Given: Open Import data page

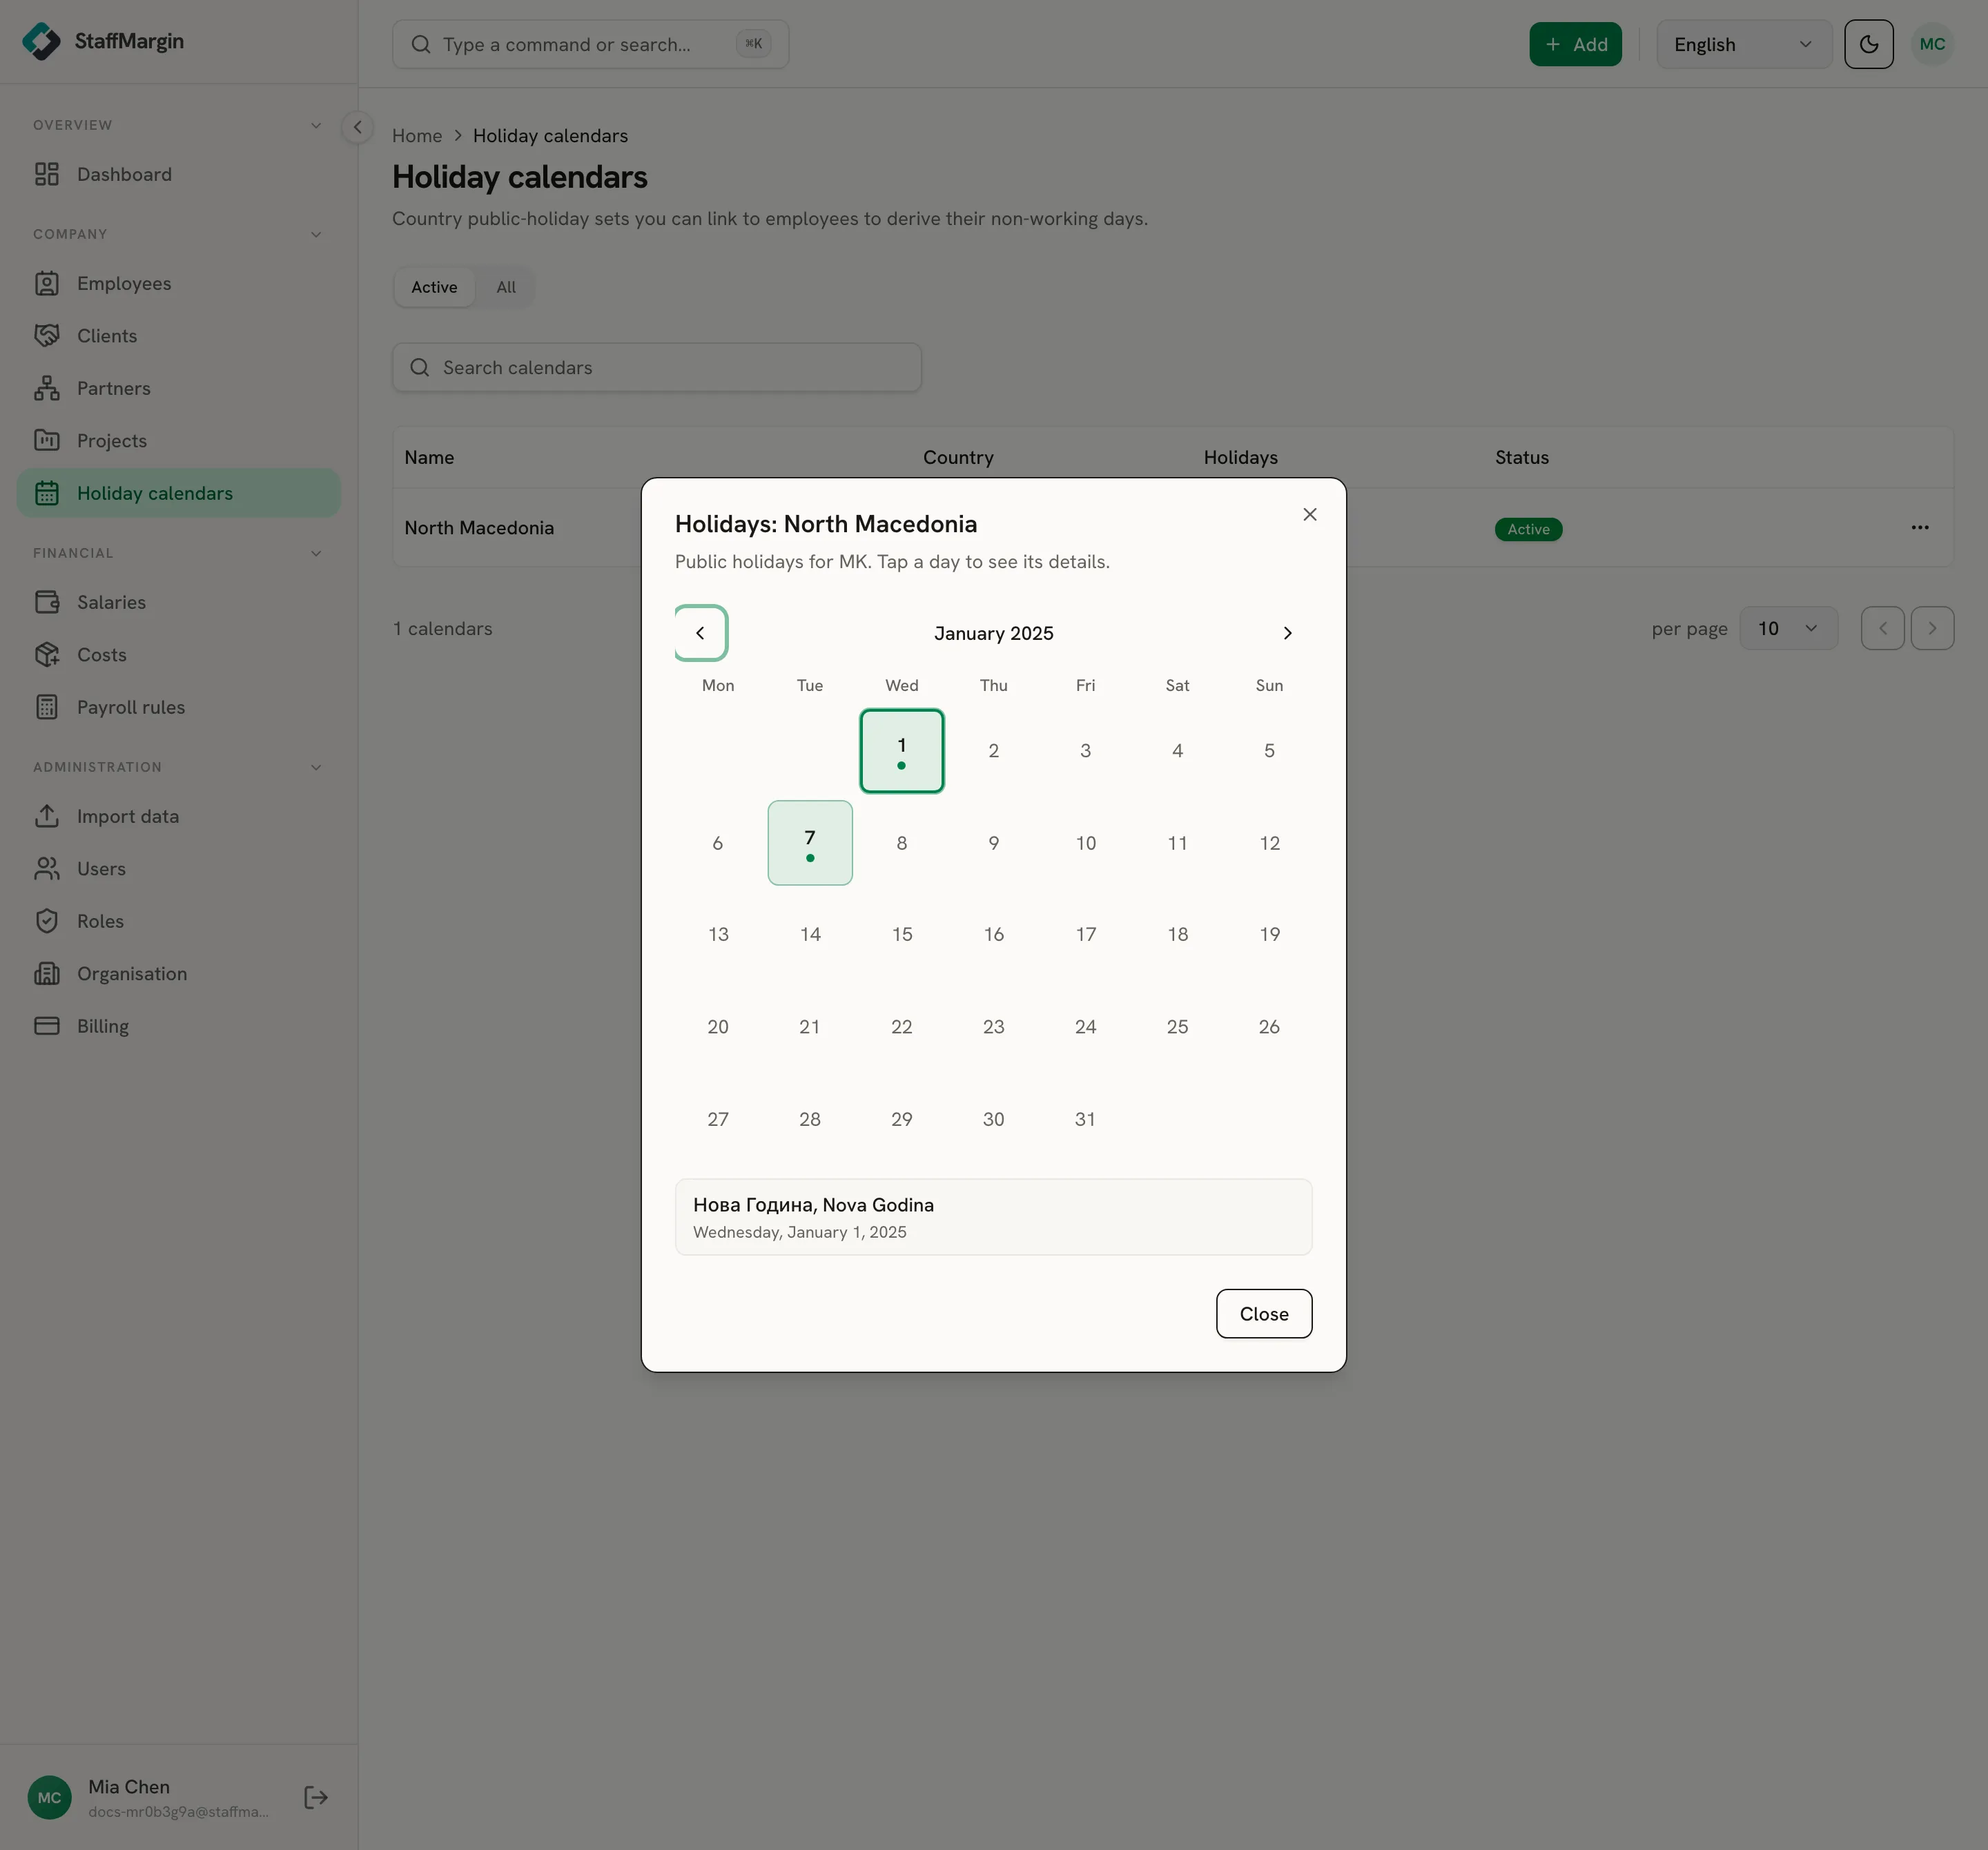Looking at the screenshot, I should (x=178, y=816).
